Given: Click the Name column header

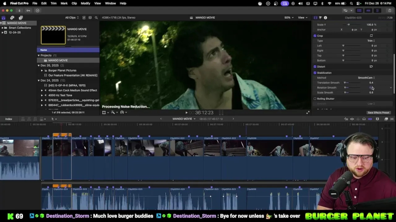Looking at the screenshot, I should click(x=68, y=50).
